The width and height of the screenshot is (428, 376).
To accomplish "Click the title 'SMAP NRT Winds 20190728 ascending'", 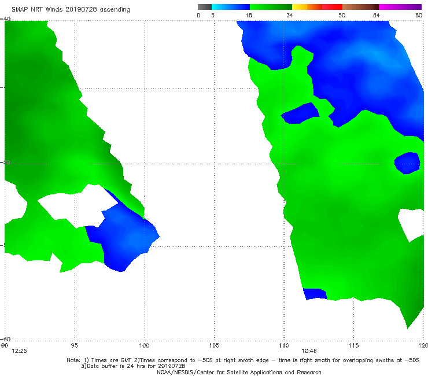I will coord(71,10).
